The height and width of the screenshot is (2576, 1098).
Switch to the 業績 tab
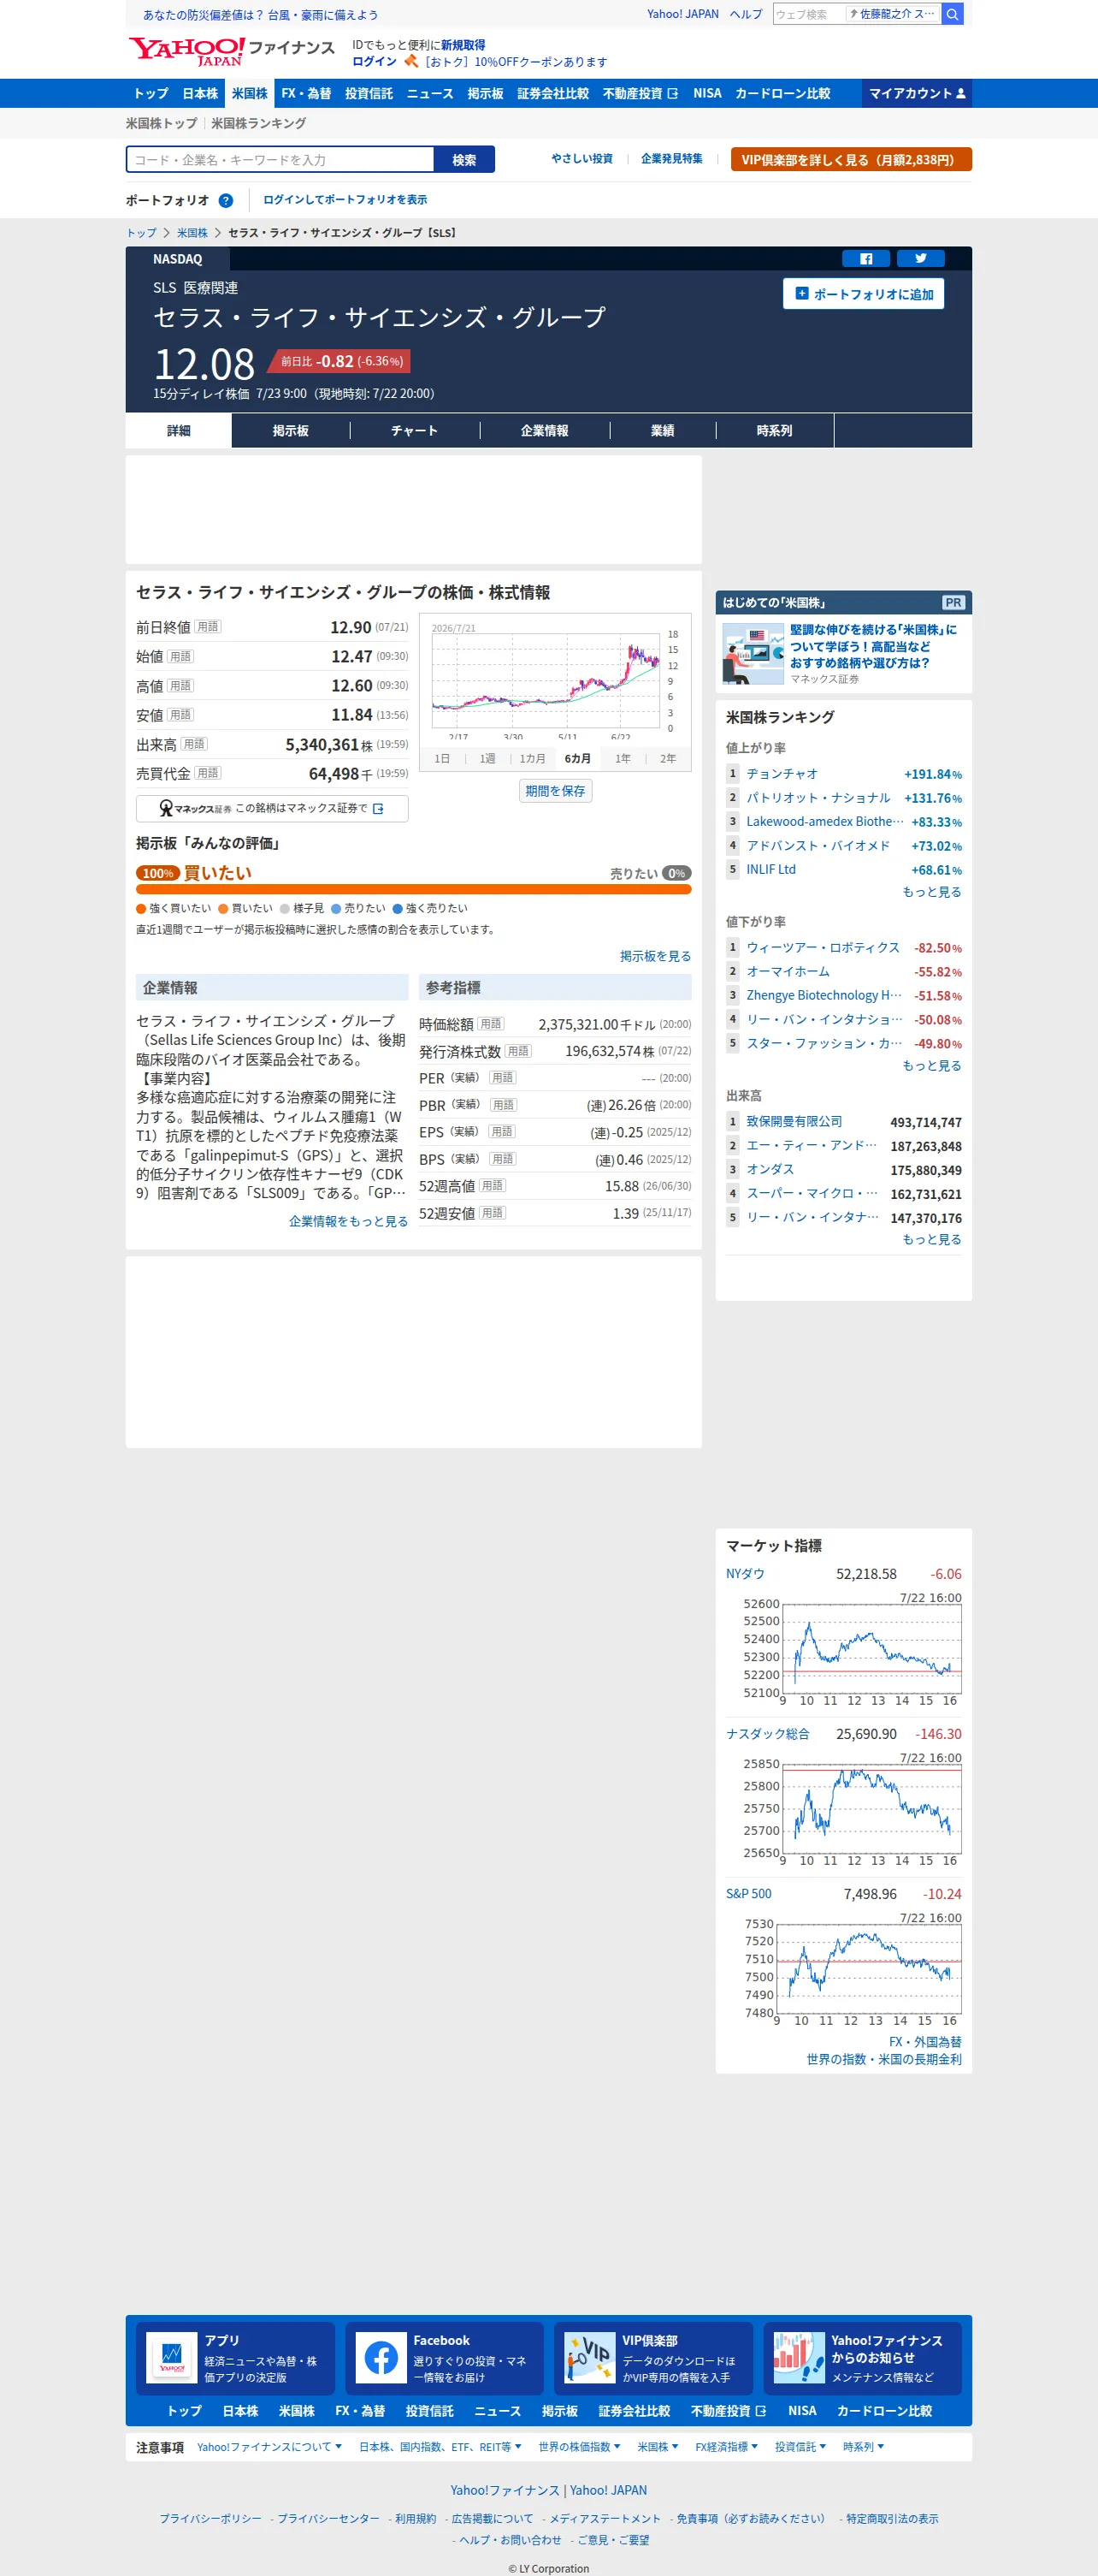pyautogui.click(x=663, y=431)
